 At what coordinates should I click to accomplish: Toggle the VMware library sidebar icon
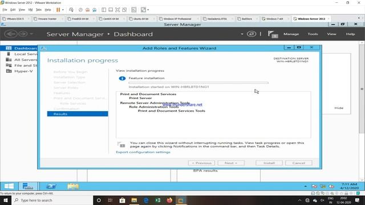point(104,10)
